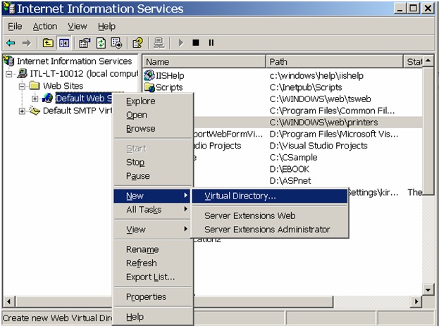Sort by the Path column header
The width and height of the screenshot is (439, 326).
[x=335, y=61]
